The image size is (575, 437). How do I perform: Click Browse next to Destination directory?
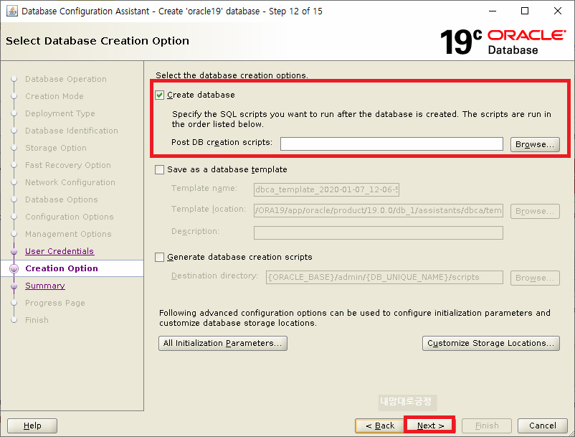coord(535,278)
